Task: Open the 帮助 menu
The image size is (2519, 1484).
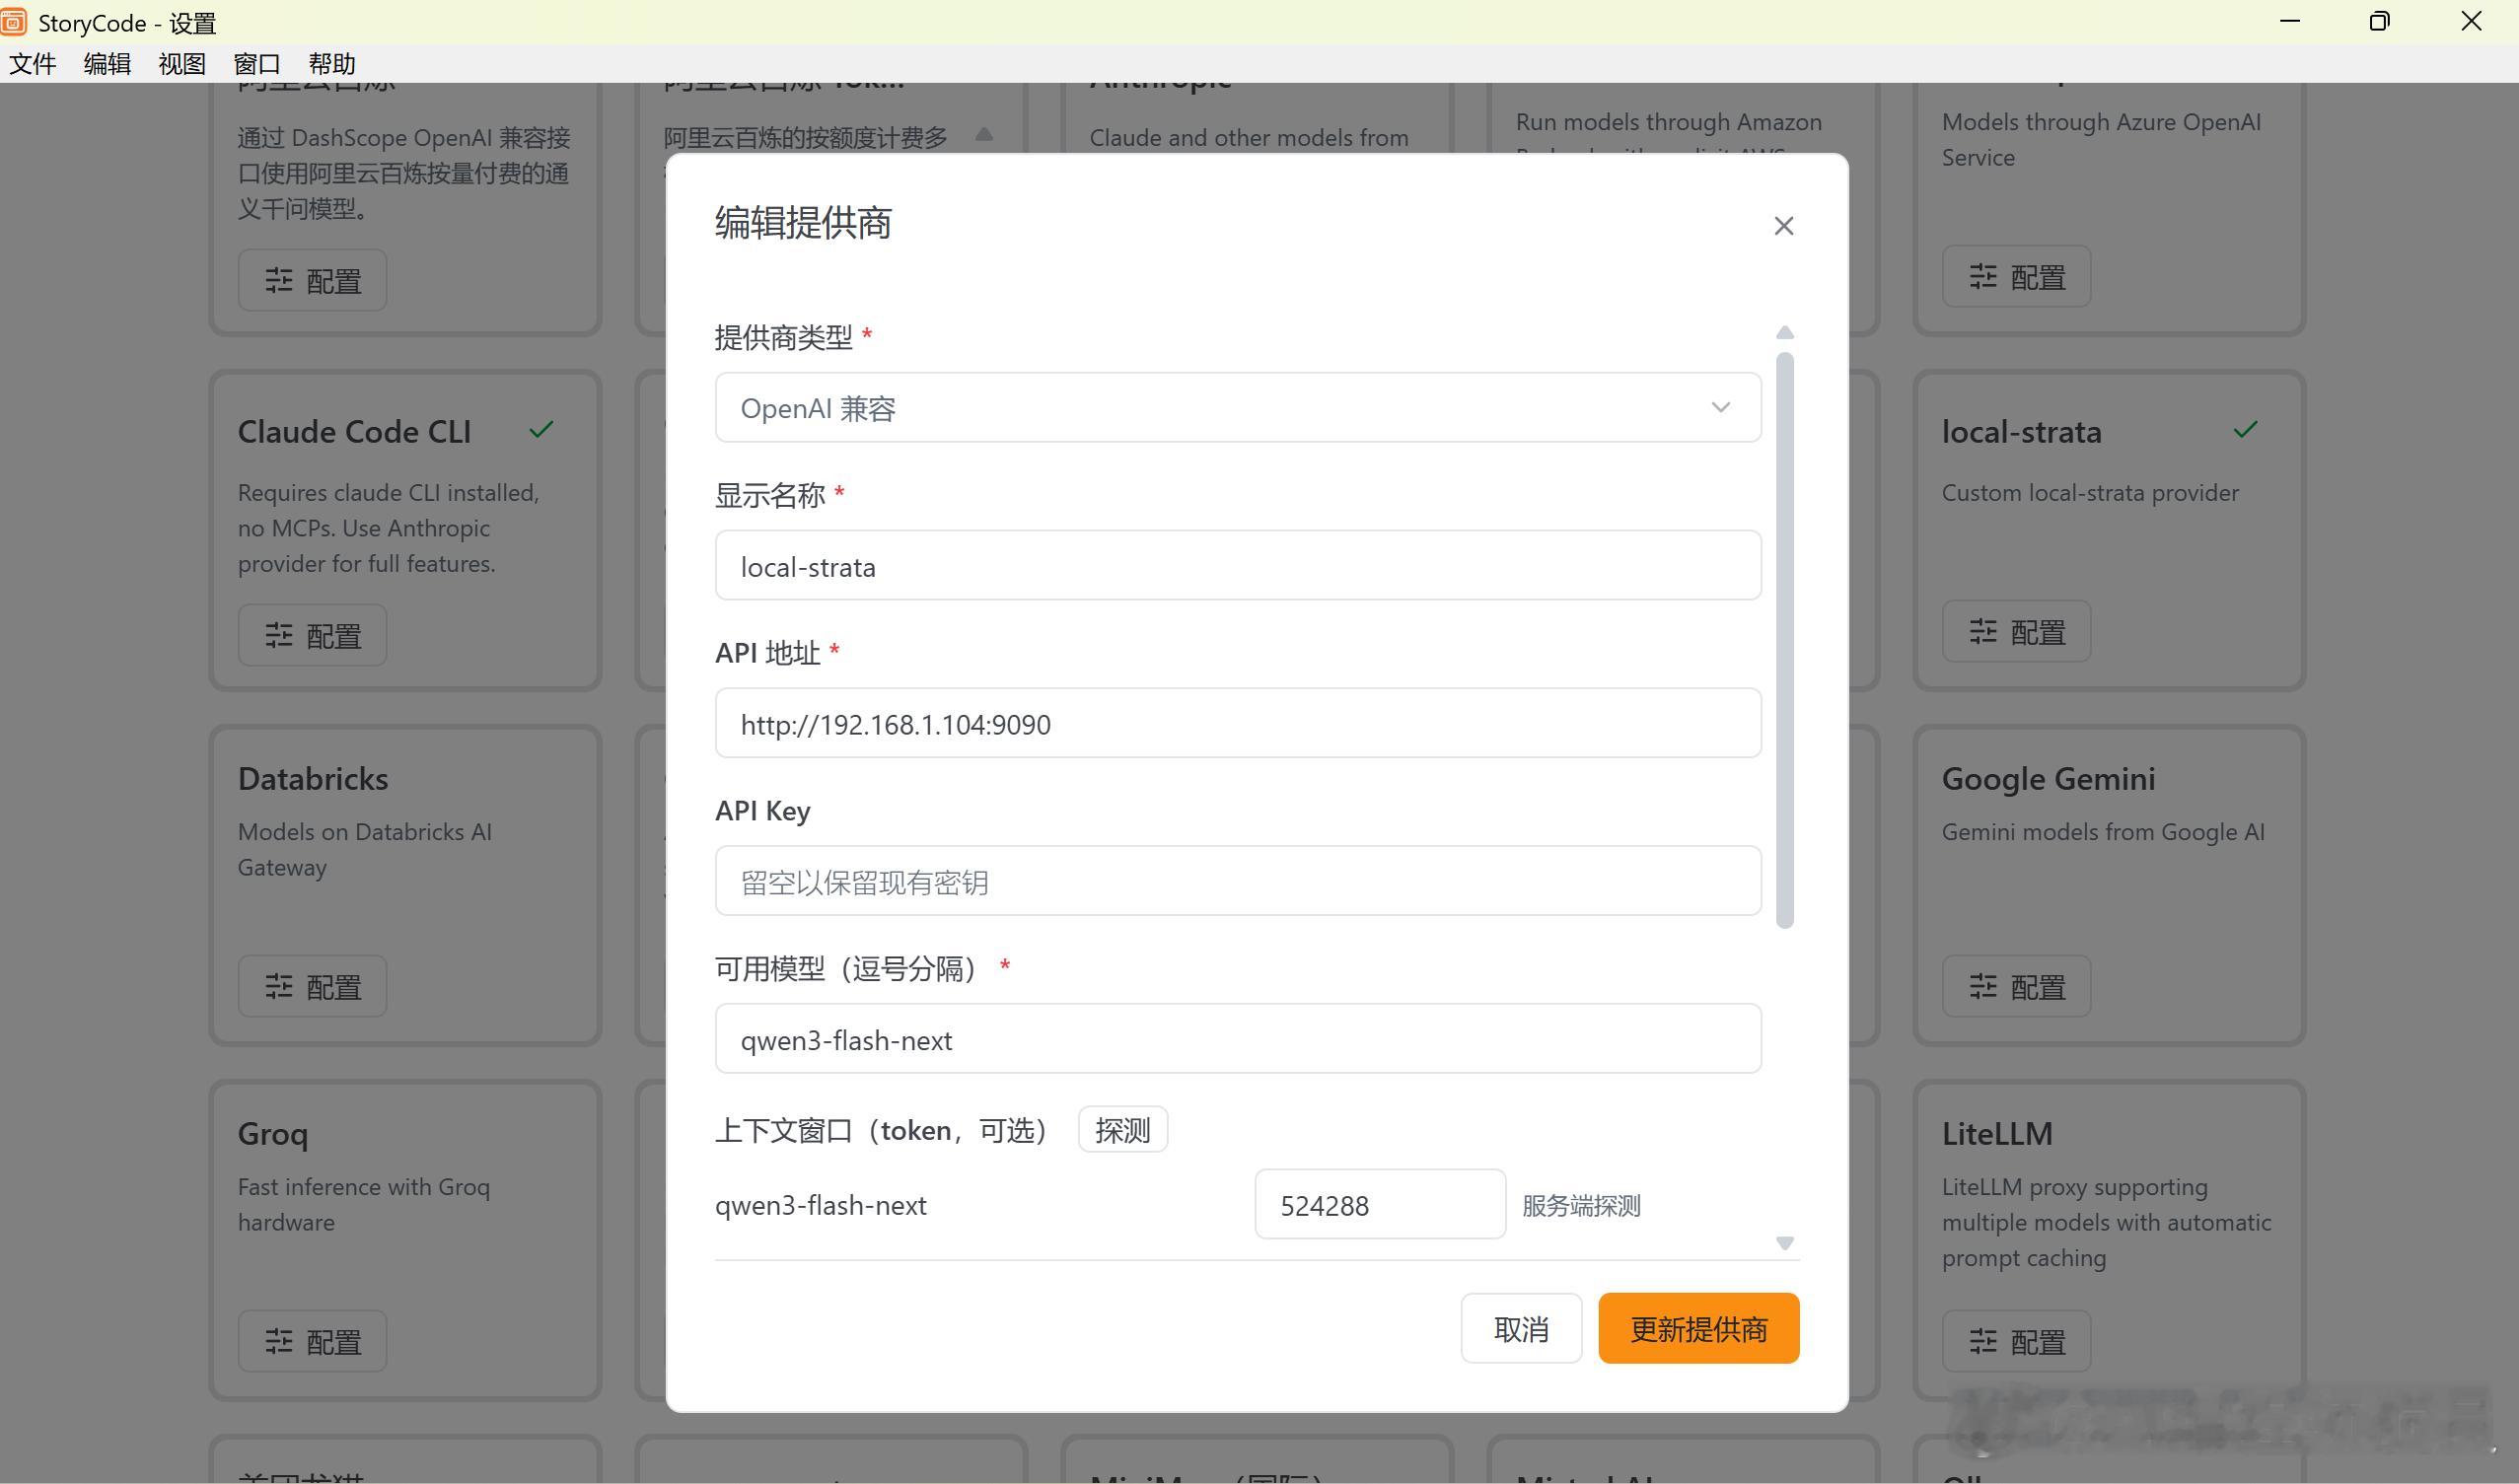Action: click(x=332, y=64)
